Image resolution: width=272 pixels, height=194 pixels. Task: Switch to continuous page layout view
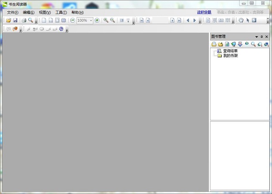coord(215,20)
